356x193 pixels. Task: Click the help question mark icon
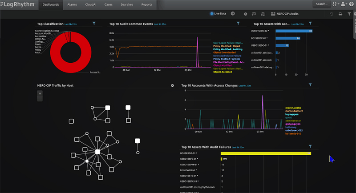pyautogui.click(x=352, y=4)
